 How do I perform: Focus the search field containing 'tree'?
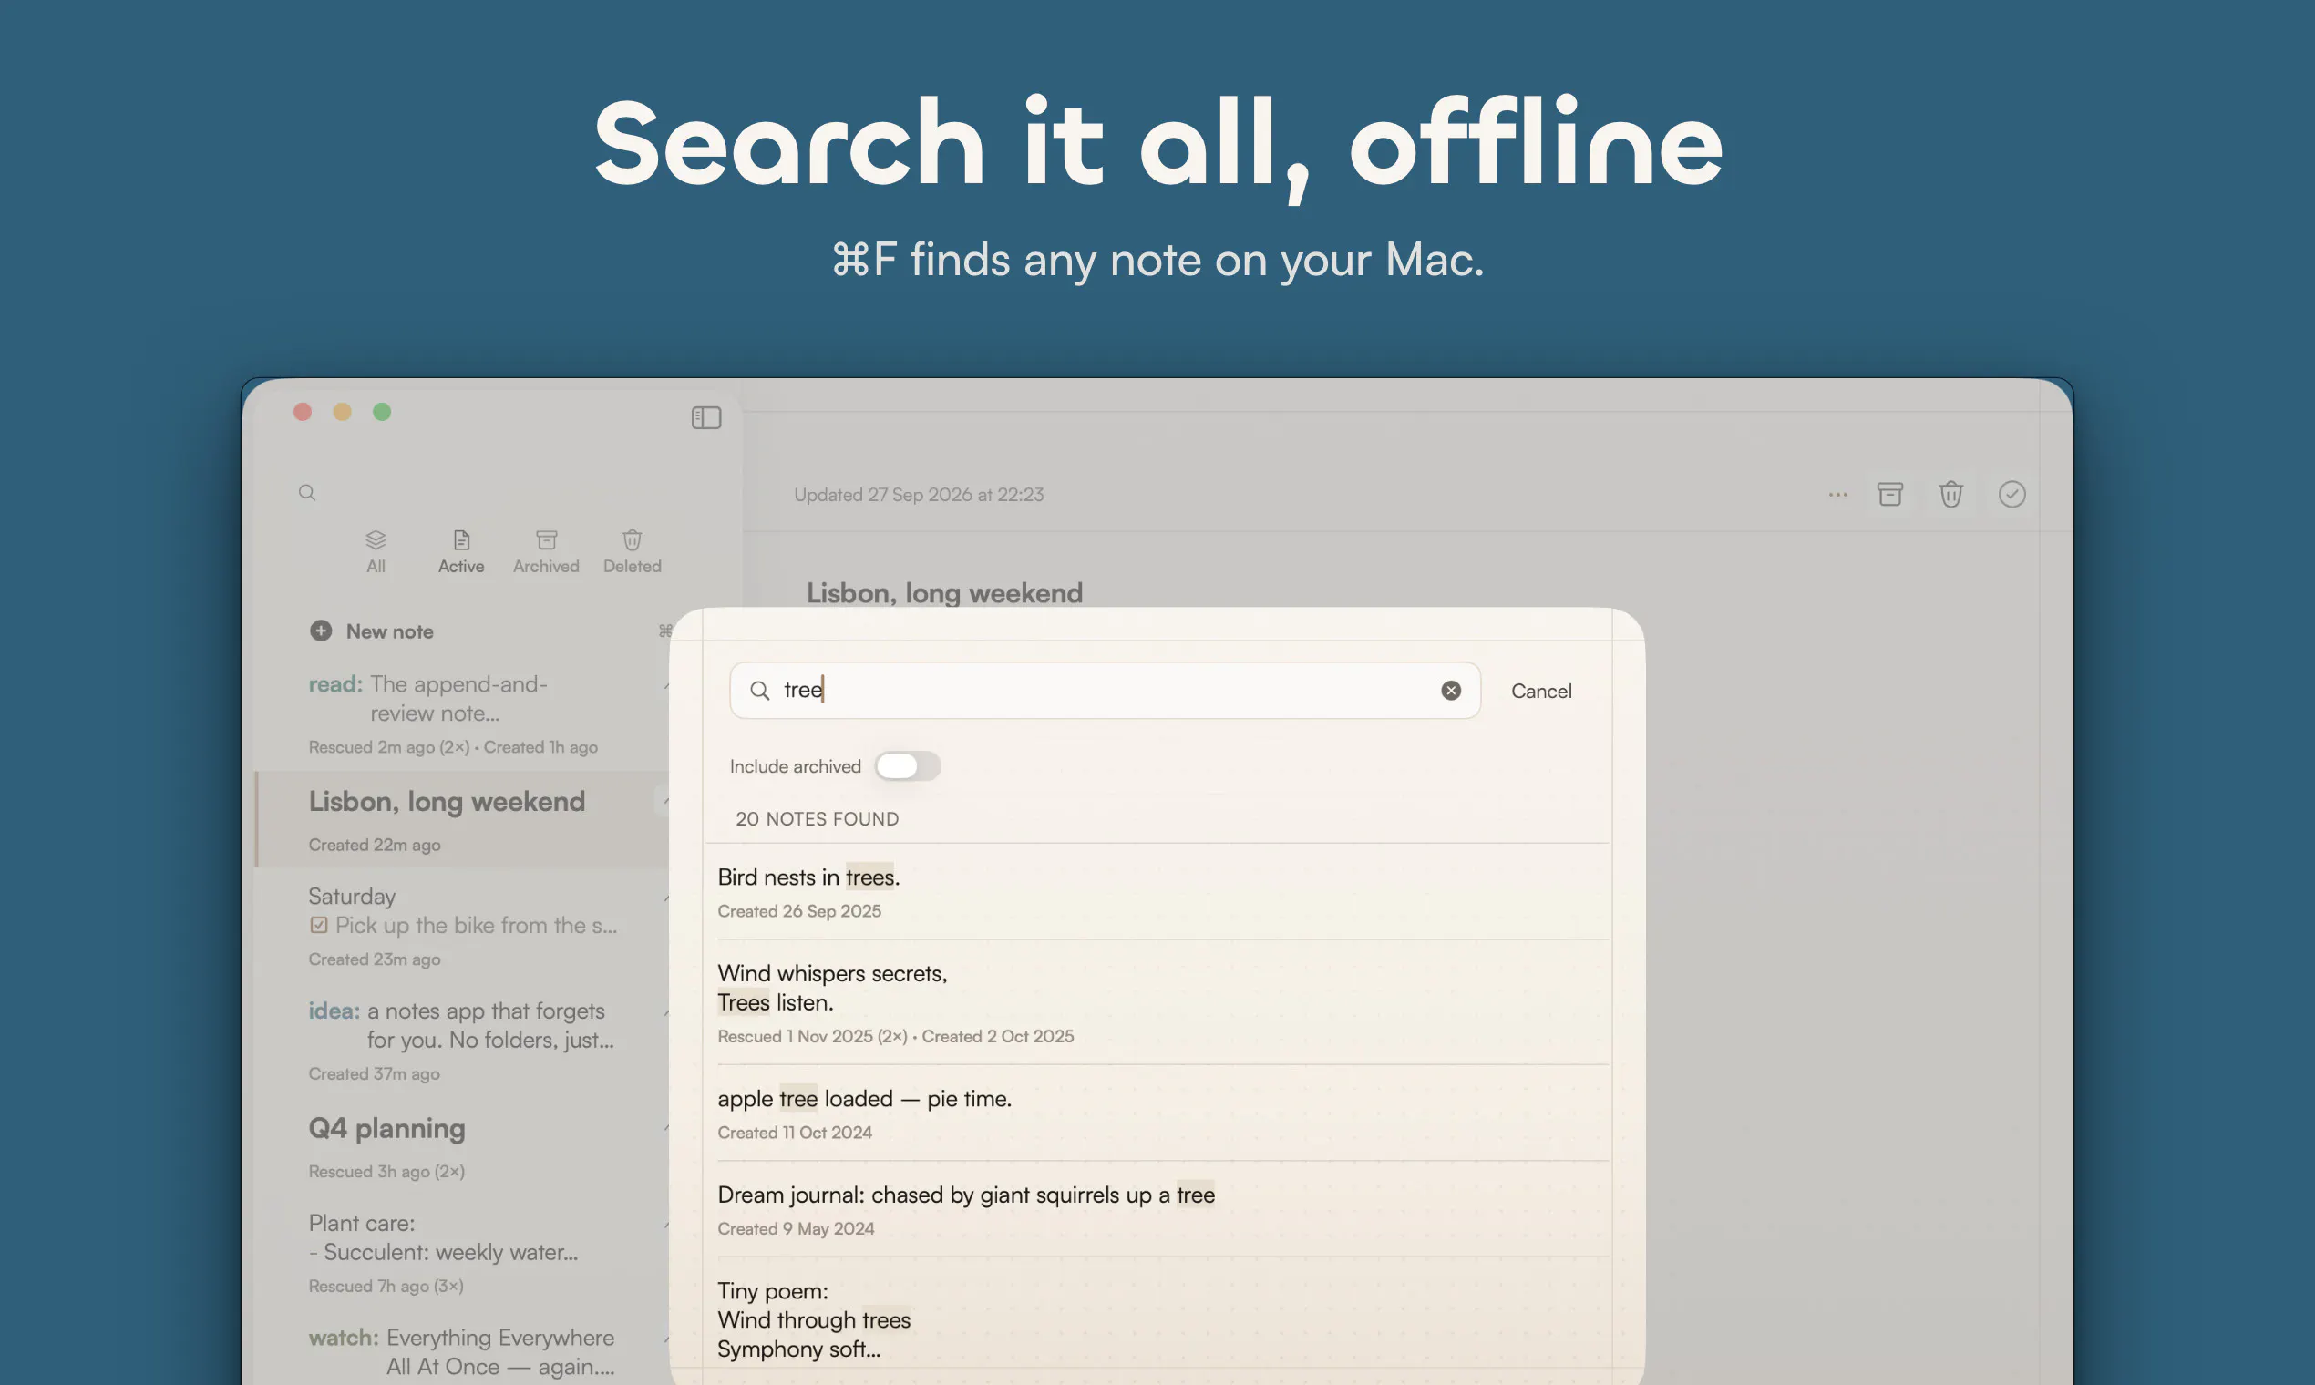point(1106,691)
